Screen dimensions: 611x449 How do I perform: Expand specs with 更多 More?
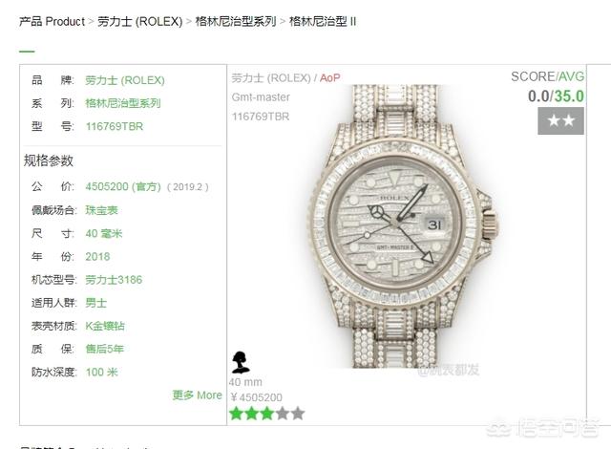[198, 396]
